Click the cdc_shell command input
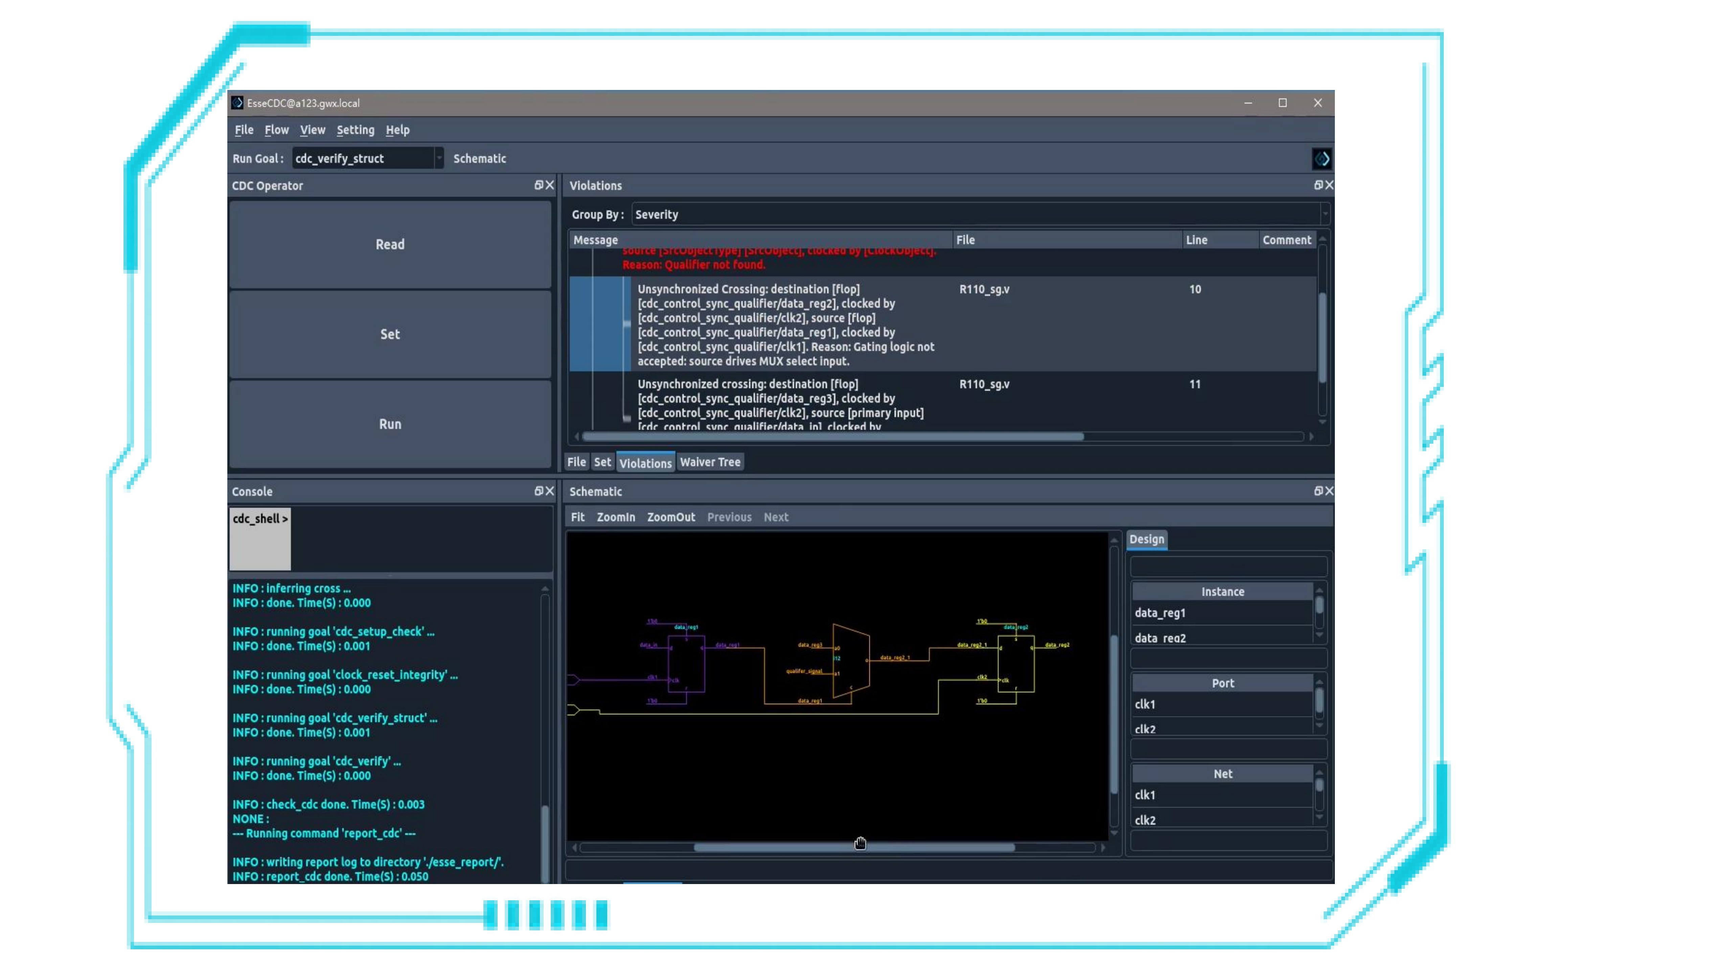Image resolution: width=1732 pixels, height=974 pixels. pyautogui.click(x=422, y=538)
